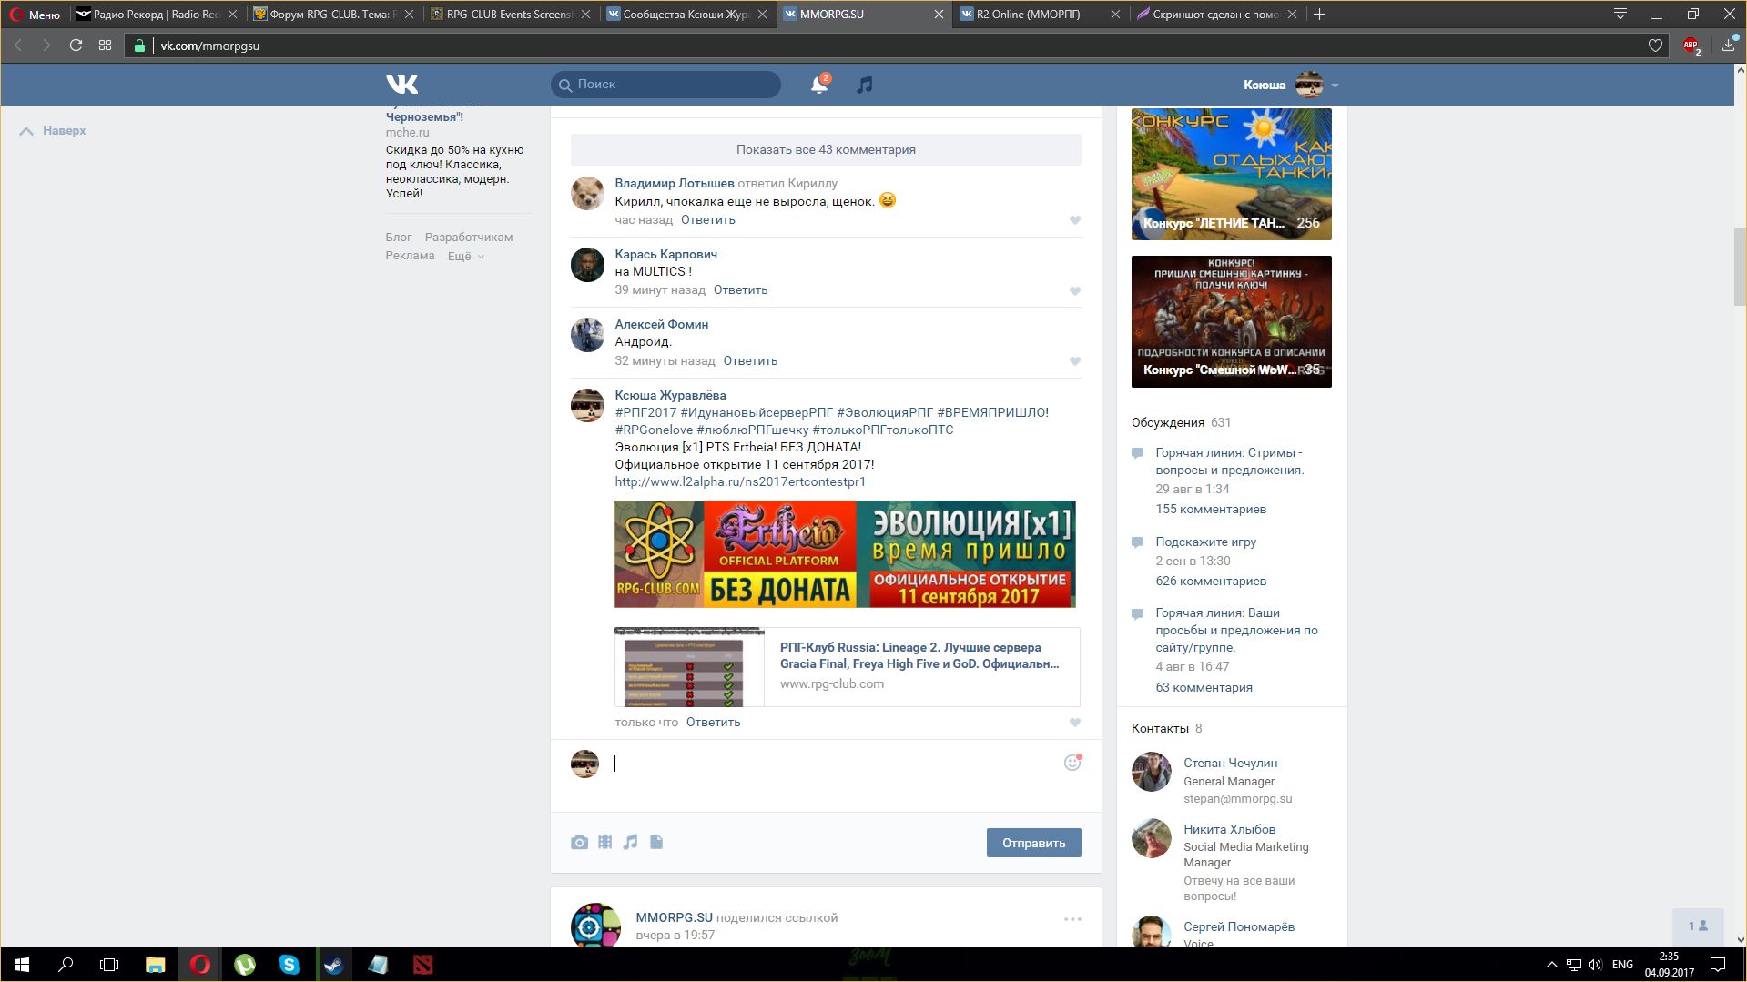Open the emoji smiley picker
1747x982 pixels.
[x=1072, y=763]
